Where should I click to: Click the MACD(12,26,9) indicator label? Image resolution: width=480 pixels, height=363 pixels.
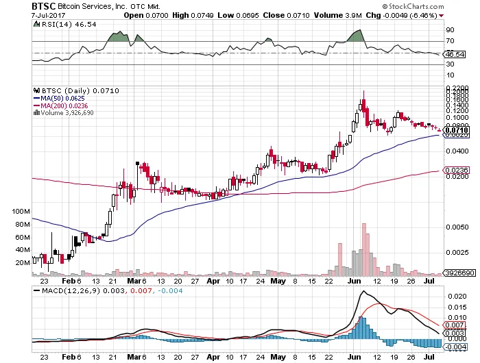tap(71, 290)
